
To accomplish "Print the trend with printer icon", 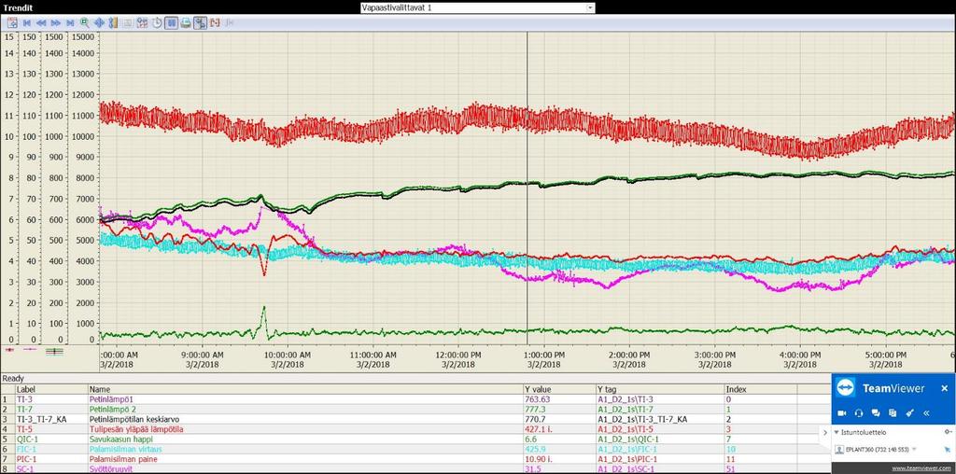I will (186, 22).
